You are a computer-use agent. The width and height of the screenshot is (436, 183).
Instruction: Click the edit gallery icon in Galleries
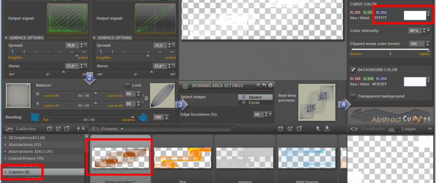click(58, 129)
